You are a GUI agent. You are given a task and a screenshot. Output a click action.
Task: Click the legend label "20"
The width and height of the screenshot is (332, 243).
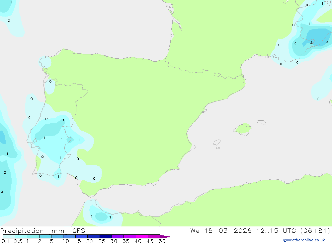coord(90,241)
